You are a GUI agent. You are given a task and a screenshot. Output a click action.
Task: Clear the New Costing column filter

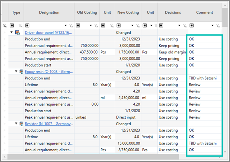(x=138, y=26)
